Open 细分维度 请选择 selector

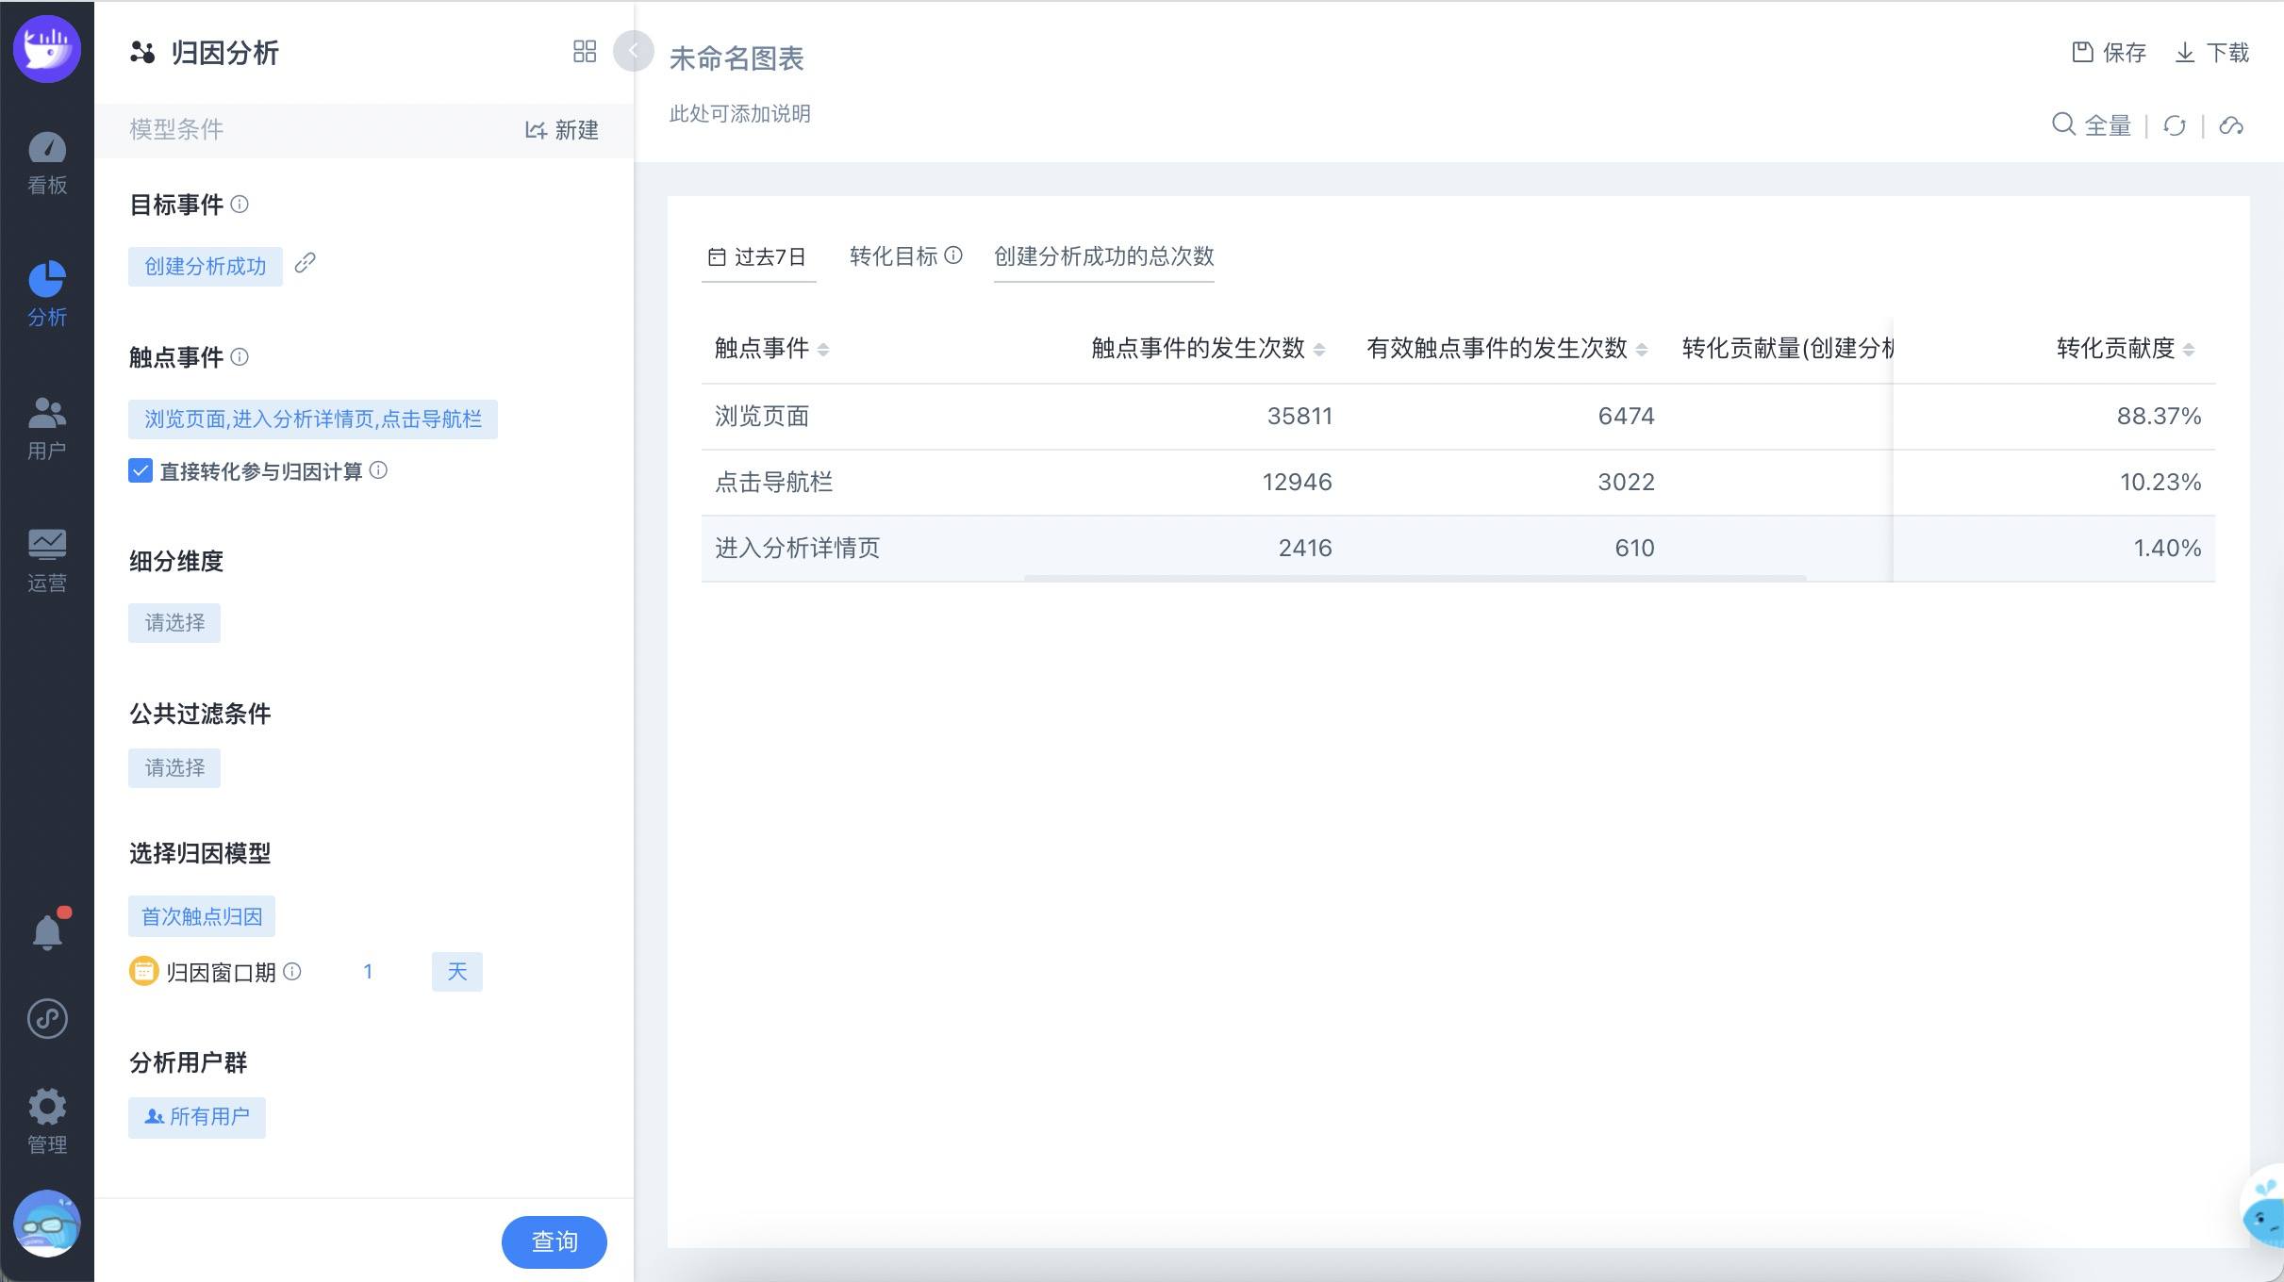tap(174, 623)
